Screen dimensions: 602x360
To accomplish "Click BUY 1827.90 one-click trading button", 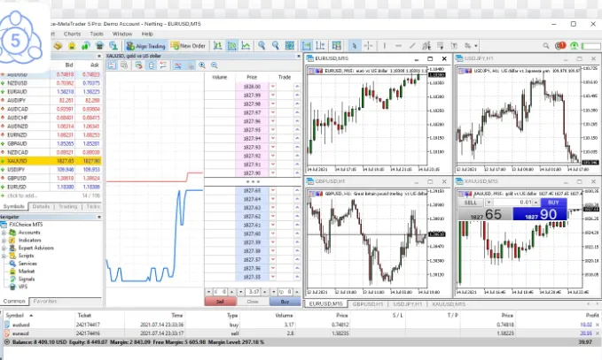I will [x=540, y=214].
